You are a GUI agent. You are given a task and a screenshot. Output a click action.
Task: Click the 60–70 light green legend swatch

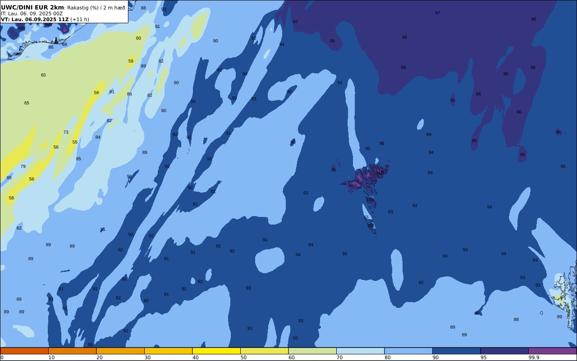coord(312,351)
